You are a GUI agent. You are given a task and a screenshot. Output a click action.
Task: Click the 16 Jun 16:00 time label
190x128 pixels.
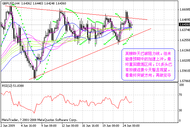coord(90,125)
